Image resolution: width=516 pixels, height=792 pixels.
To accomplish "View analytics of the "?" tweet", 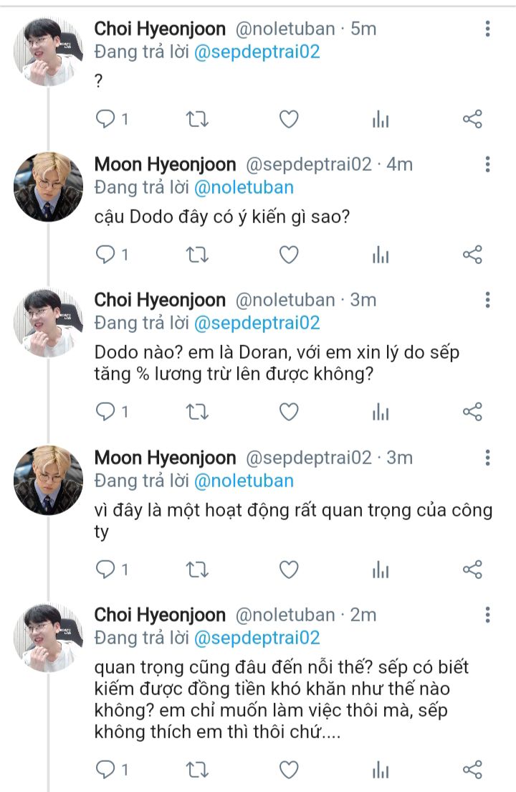I will pyautogui.click(x=381, y=119).
